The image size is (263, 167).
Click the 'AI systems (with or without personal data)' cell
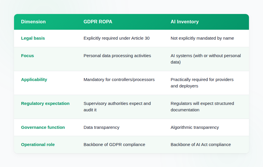coord(205,59)
